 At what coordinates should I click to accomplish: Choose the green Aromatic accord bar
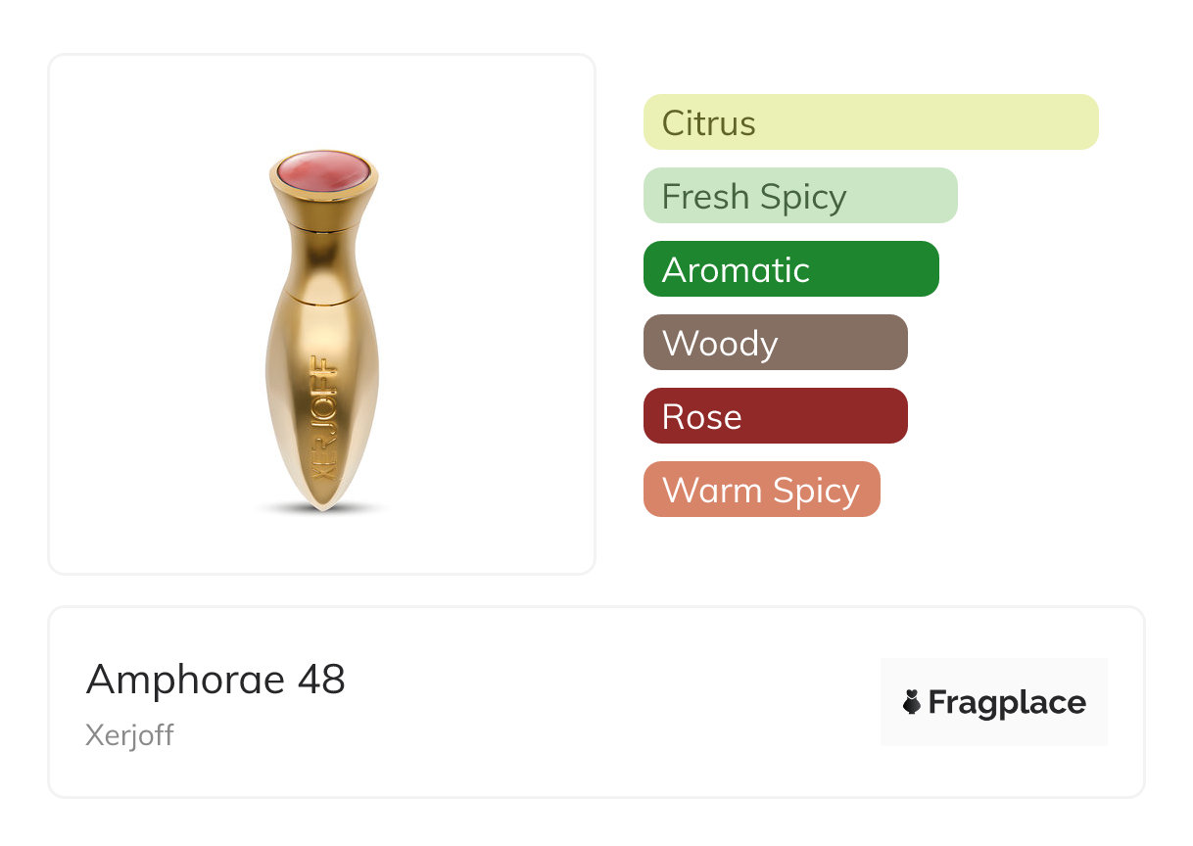coord(790,269)
